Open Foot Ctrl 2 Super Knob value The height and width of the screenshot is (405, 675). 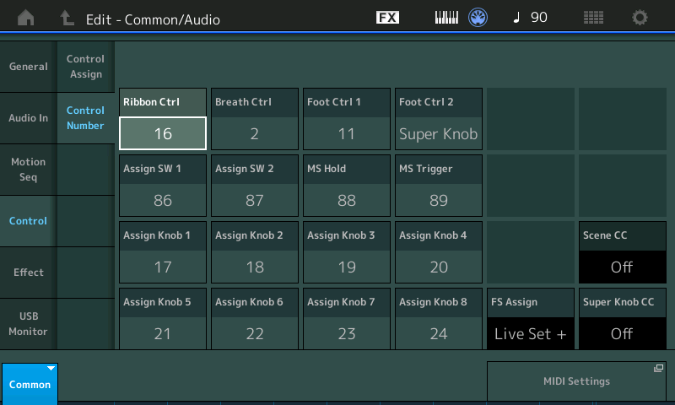[x=438, y=133]
